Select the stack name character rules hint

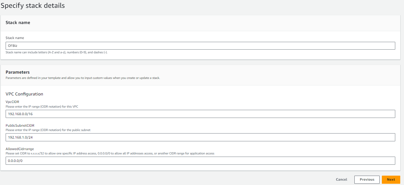tap(57, 52)
